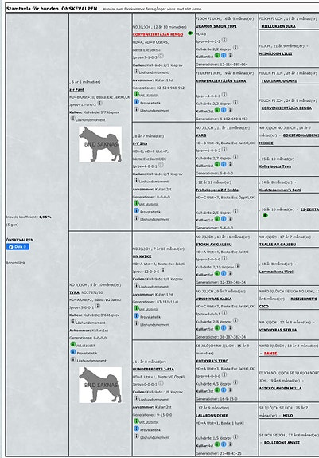This screenshot has width=319, height=458.
Task: Open Vet.statistik green icon under TYRA
Action: click(x=73, y=344)
